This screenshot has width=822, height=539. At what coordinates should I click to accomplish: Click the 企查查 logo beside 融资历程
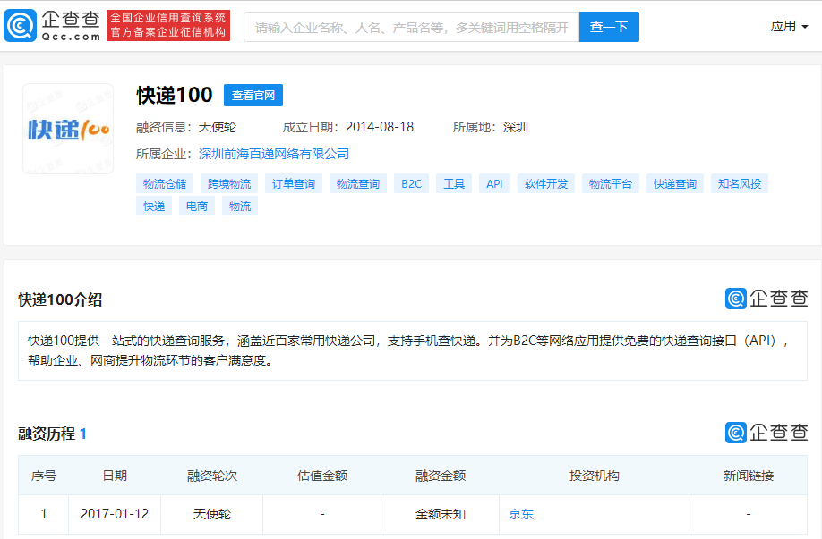tap(766, 433)
